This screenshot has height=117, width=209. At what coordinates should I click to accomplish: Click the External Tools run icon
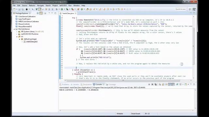(x=72, y=9)
